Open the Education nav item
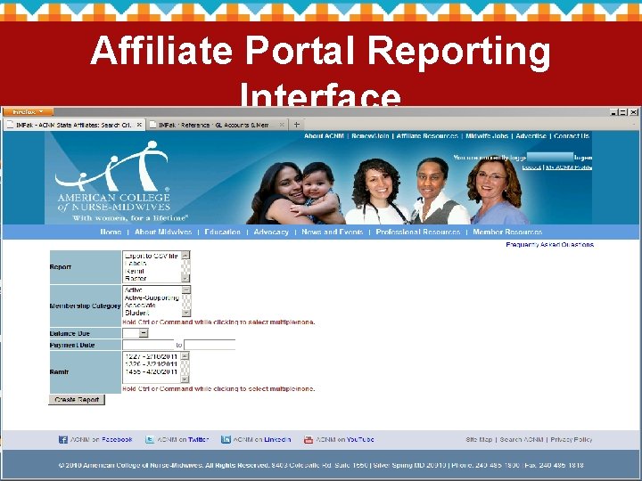642x481 pixels. tap(222, 232)
